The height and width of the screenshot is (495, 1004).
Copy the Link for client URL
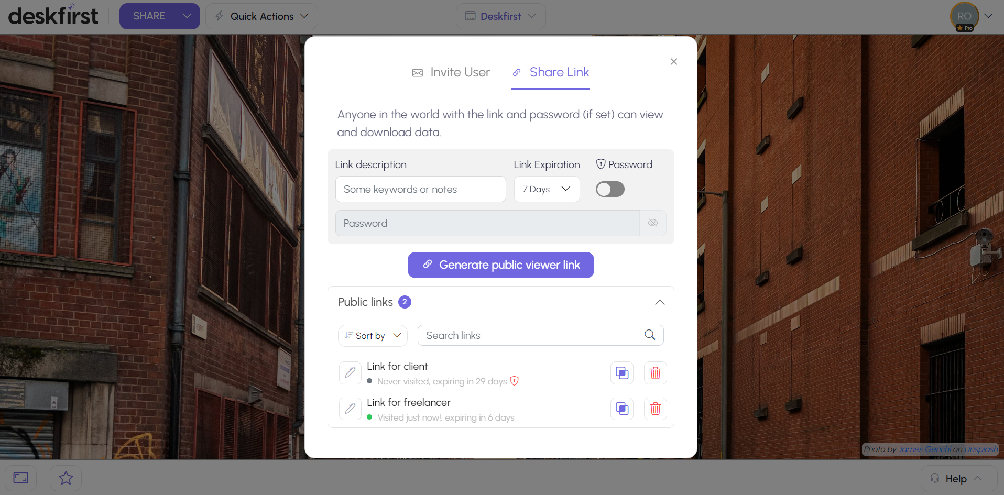tap(622, 373)
